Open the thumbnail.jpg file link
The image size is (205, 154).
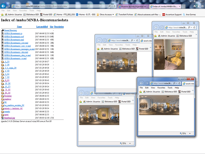tap(10, 118)
